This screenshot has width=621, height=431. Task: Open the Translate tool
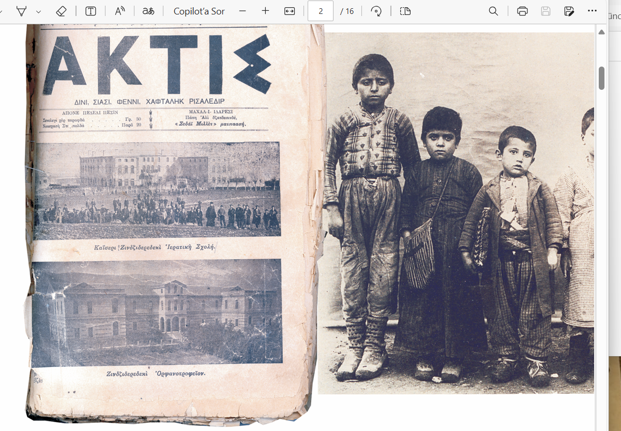tap(148, 11)
